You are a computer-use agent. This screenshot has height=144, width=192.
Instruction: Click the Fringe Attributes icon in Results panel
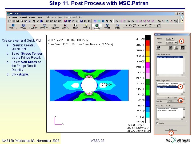click(170, 47)
